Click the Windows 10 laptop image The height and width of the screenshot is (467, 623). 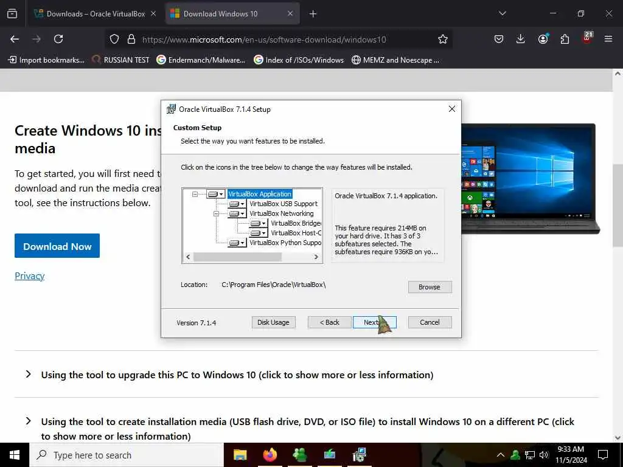(531, 178)
